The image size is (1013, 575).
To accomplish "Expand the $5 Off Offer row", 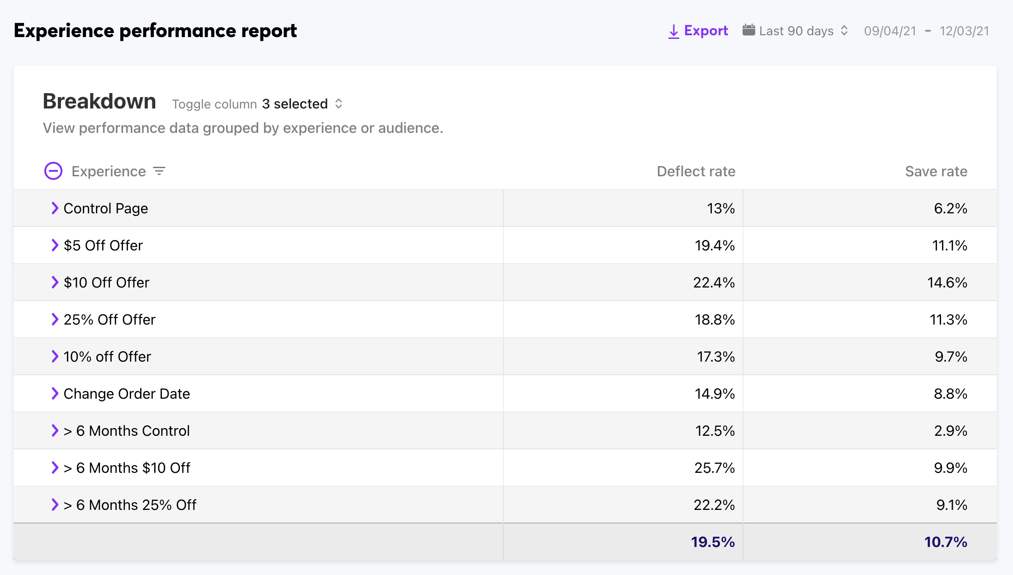I will (55, 245).
